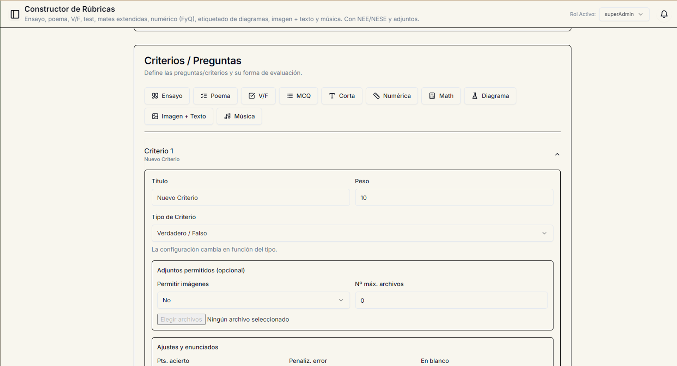Add a Corta criterion
The image size is (677, 366).
click(342, 96)
